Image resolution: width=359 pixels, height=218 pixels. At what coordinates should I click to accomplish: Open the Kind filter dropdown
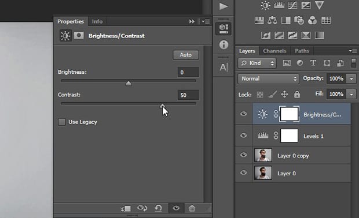click(257, 63)
